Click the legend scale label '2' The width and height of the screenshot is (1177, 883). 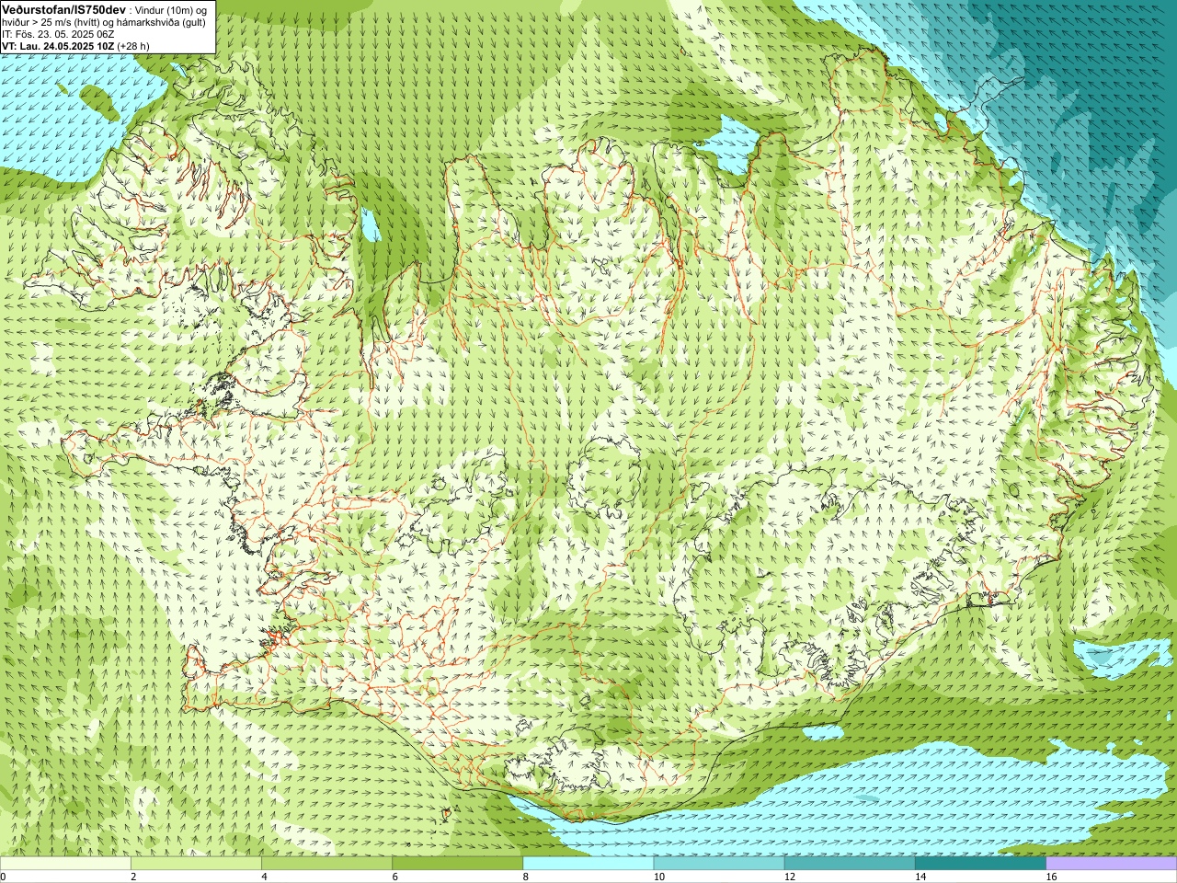point(133,877)
